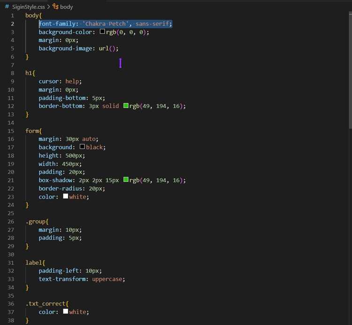Click the sans-serif fallback font value
Screen dimensions: 352x325
(152, 24)
